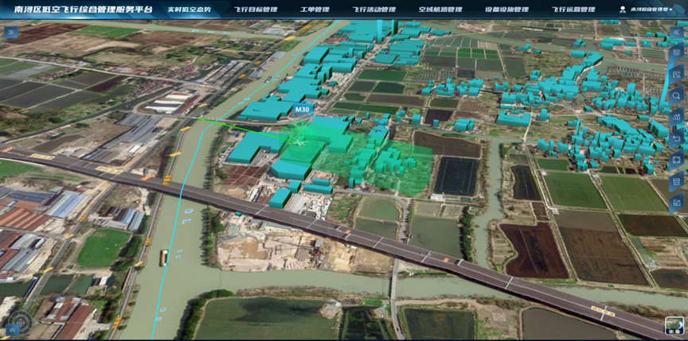This screenshot has height=341, width=688.
Task: Open the magnifier search tool
Action: (x=677, y=96)
